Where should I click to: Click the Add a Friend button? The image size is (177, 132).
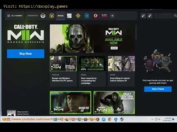(x=158, y=89)
